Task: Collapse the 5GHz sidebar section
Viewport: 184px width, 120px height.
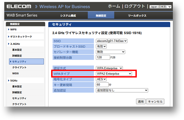Action: pyautogui.click(x=25, y=80)
